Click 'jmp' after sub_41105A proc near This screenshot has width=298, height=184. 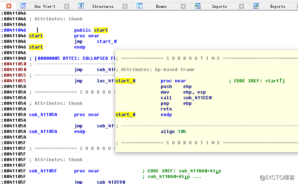78,126
